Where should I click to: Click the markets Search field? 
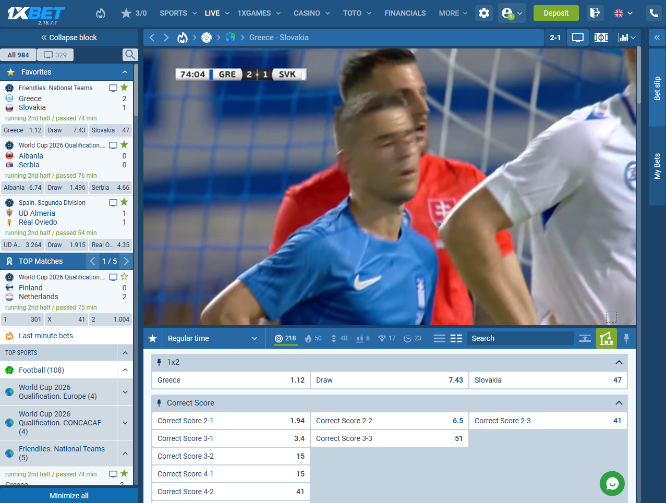click(519, 338)
